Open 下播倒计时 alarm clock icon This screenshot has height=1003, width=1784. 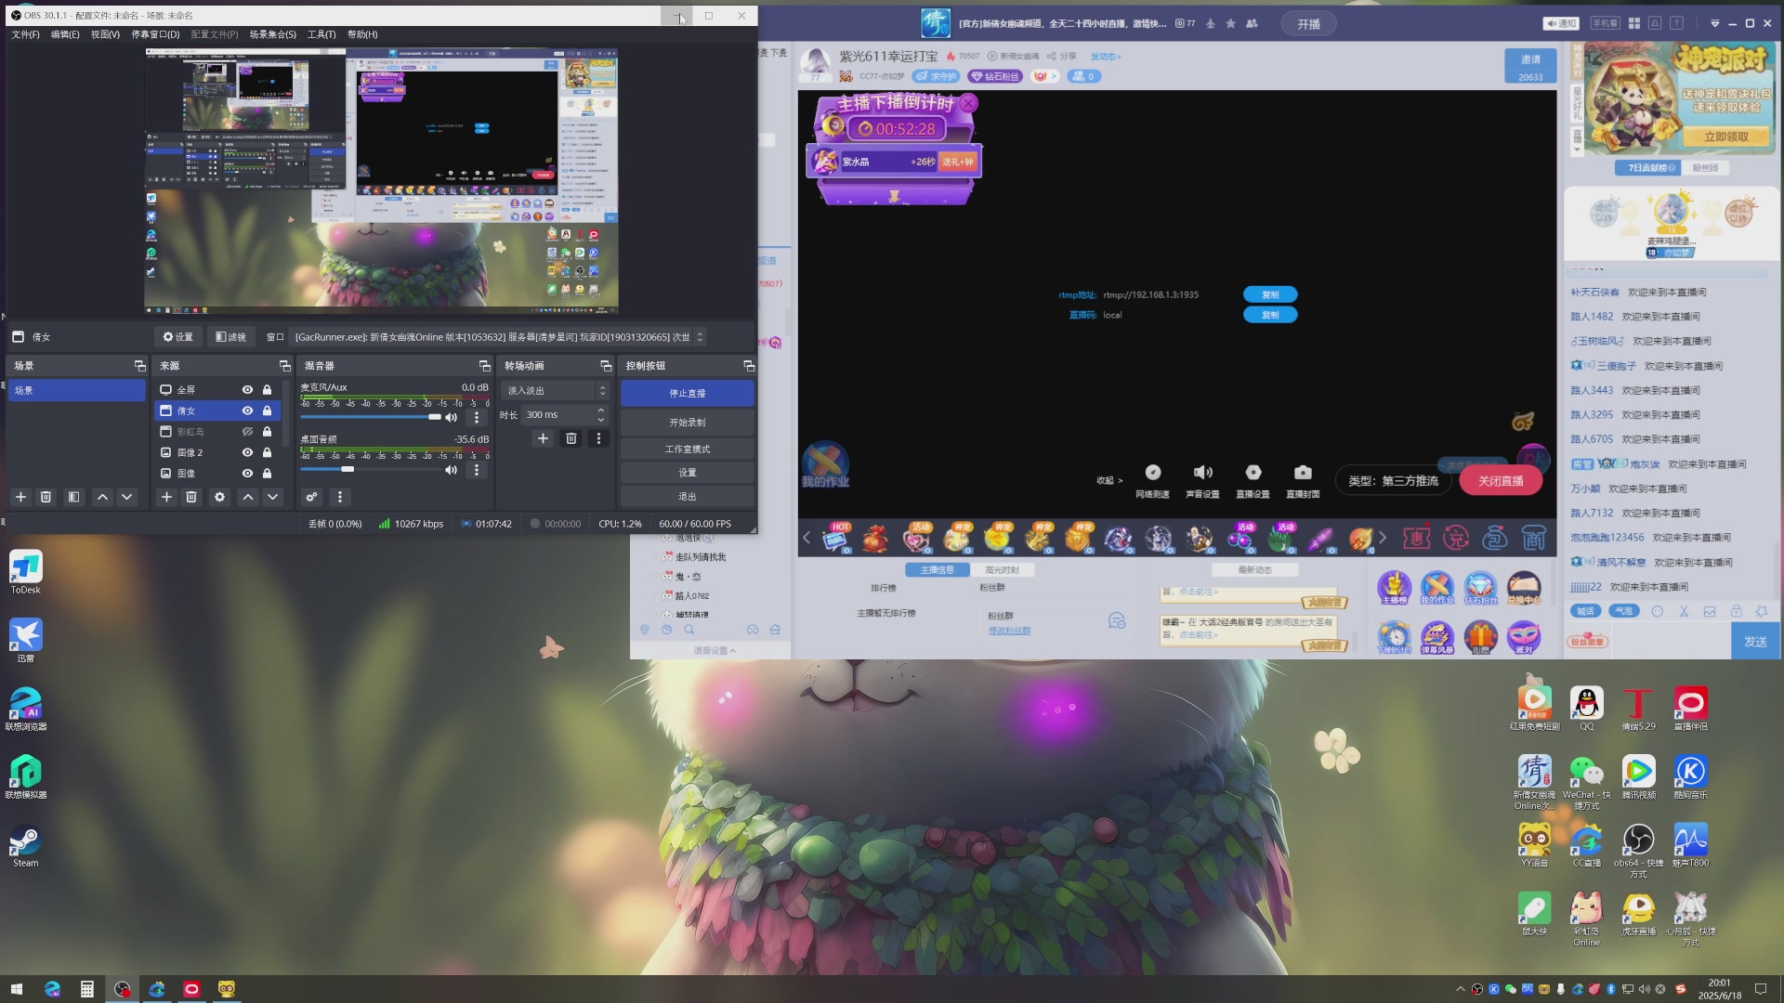(x=1394, y=637)
